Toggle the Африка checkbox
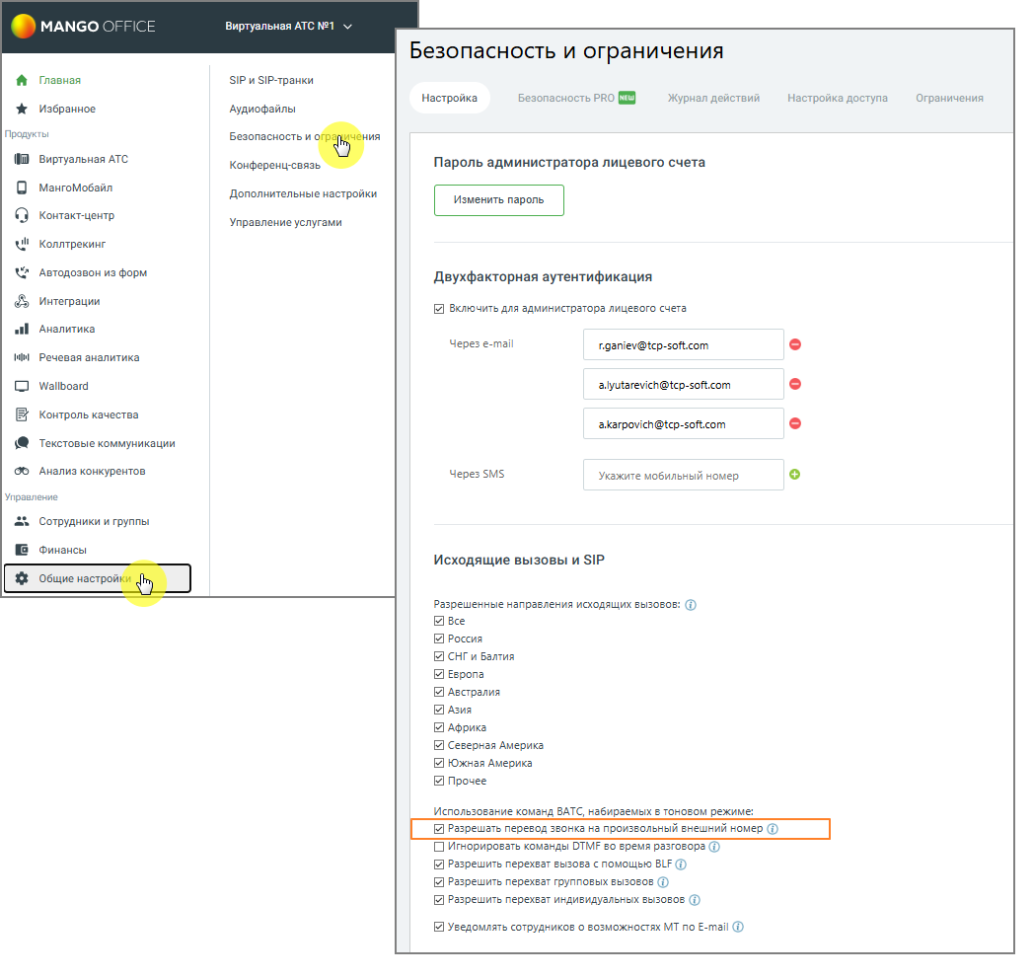This screenshot has height=977, width=1033. (439, 728)
